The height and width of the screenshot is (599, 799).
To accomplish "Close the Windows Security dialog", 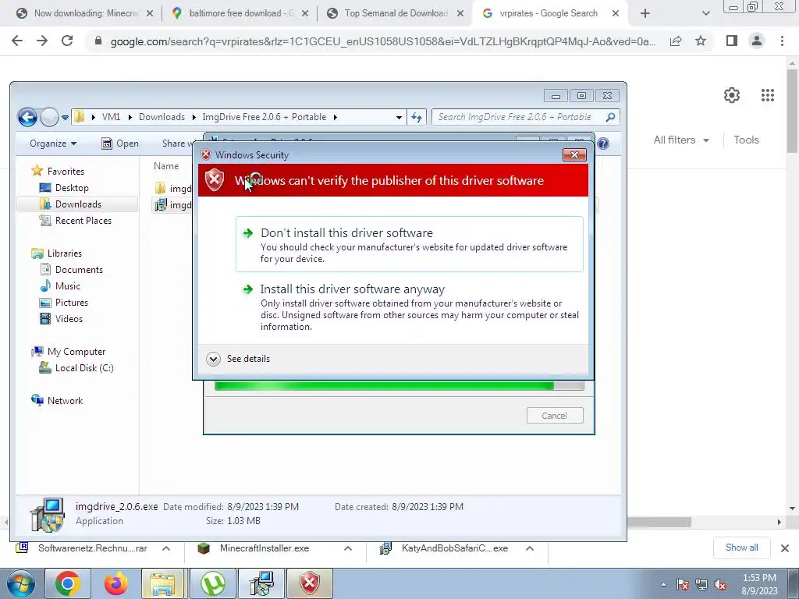I will (574, 155).
